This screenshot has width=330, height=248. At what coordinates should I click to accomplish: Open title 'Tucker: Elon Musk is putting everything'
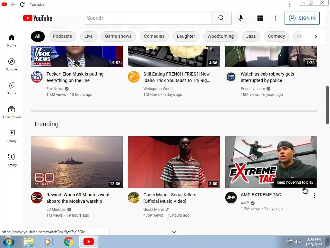point(75,77)
